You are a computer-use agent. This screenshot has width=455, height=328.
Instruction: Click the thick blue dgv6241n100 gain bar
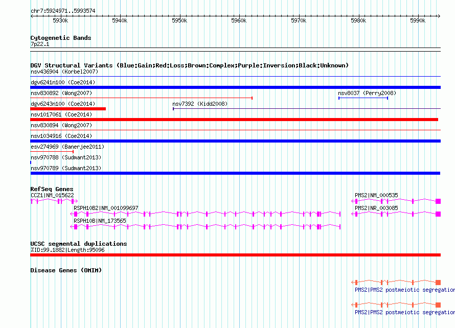[235, 87]
